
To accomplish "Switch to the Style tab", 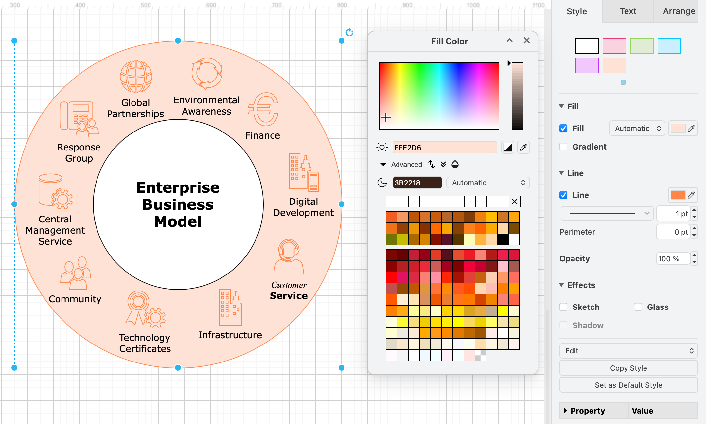I will point(577,11).
